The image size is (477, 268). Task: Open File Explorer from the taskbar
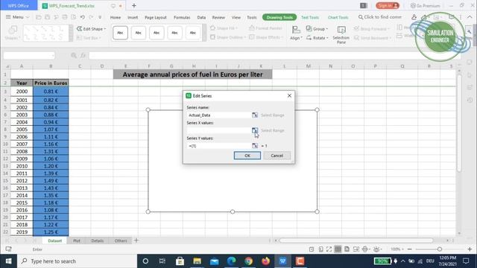[197, 261]
